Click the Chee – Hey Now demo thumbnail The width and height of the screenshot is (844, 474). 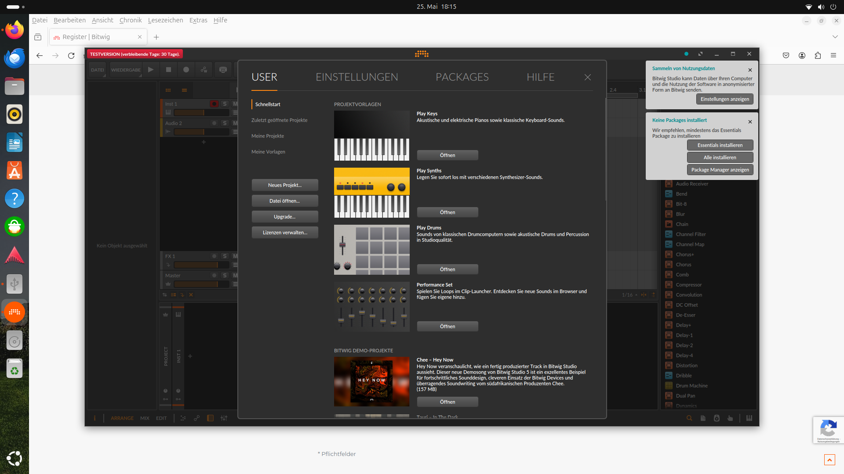[372, 381]
